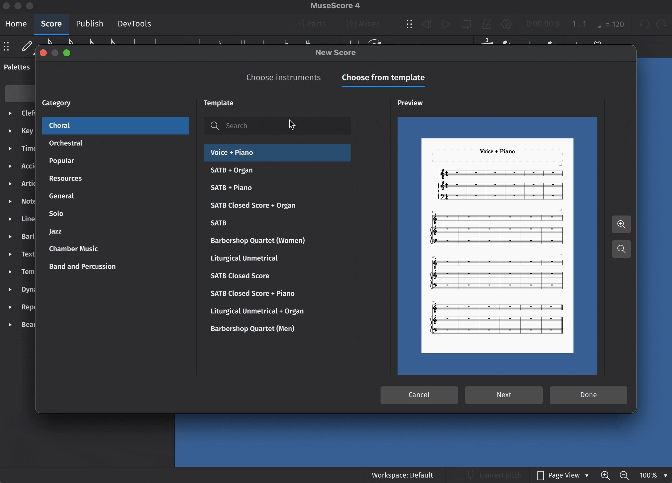This screenshot has width=672, height=483.
Task: Expand the Accidentals palette arrow
Action: (10, 166)
